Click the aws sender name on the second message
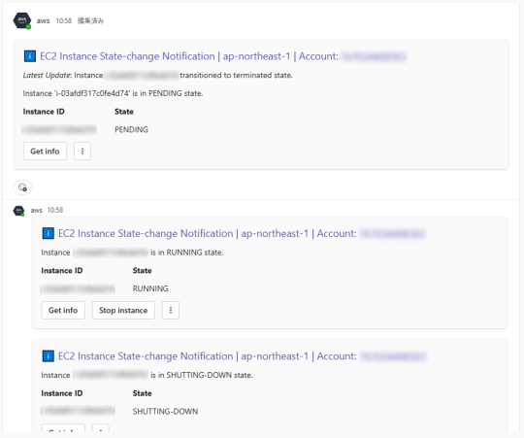Screen dimensions: 524x438 point(37,211)
